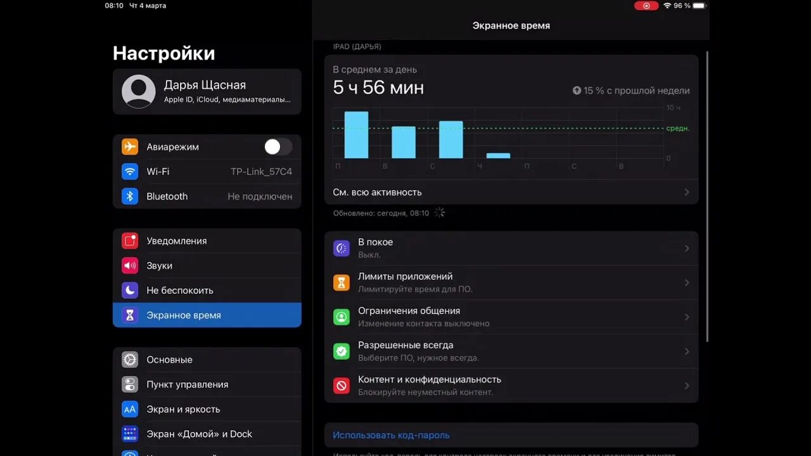Open Лимиты приложений row chevron
This screenshot has height=456, width=811.
[687, 282]
